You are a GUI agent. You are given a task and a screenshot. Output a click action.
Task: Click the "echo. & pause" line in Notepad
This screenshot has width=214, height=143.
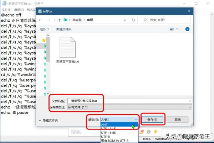click(15, 112)
